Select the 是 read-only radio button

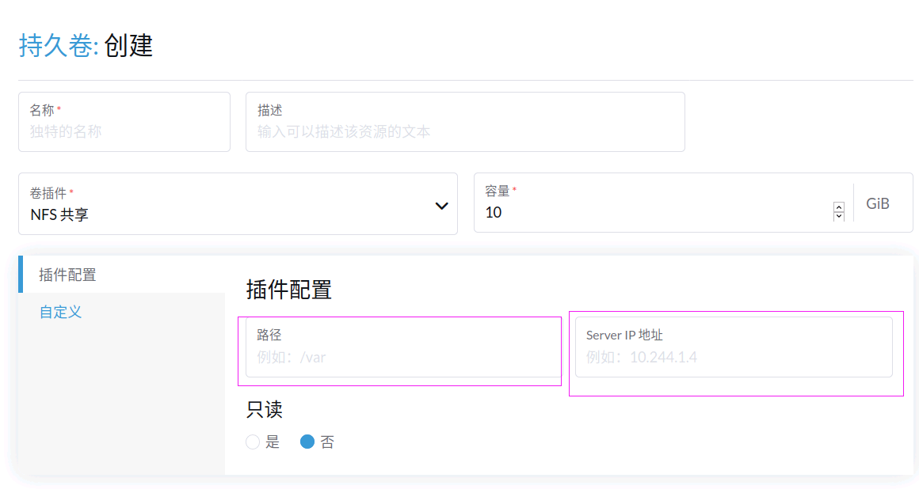(253, 442)
